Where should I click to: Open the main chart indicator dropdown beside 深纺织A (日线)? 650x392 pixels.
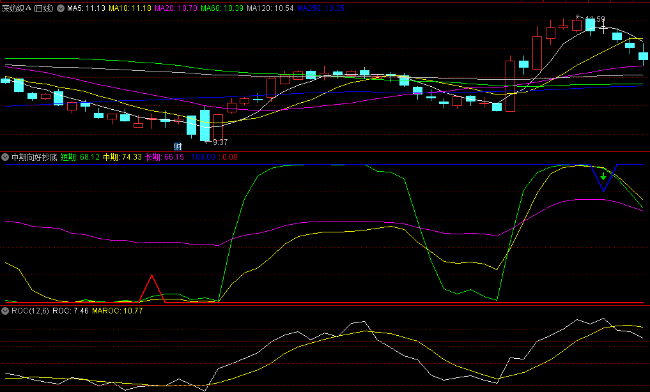61,8
